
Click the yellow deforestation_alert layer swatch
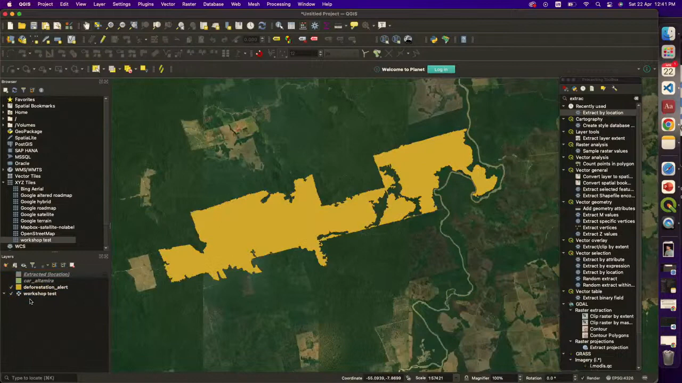tap(18, 287)
